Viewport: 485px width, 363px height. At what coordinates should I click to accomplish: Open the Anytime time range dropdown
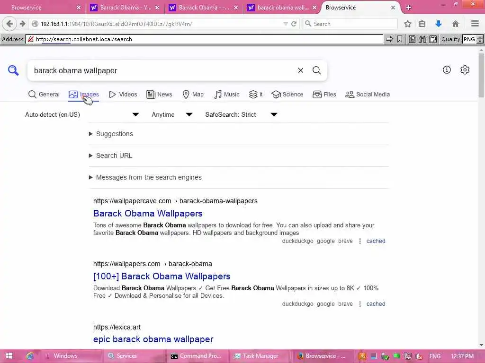coord(172,114)
